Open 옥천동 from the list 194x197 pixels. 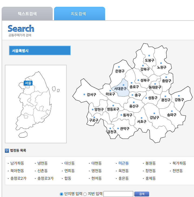point(123,171)
